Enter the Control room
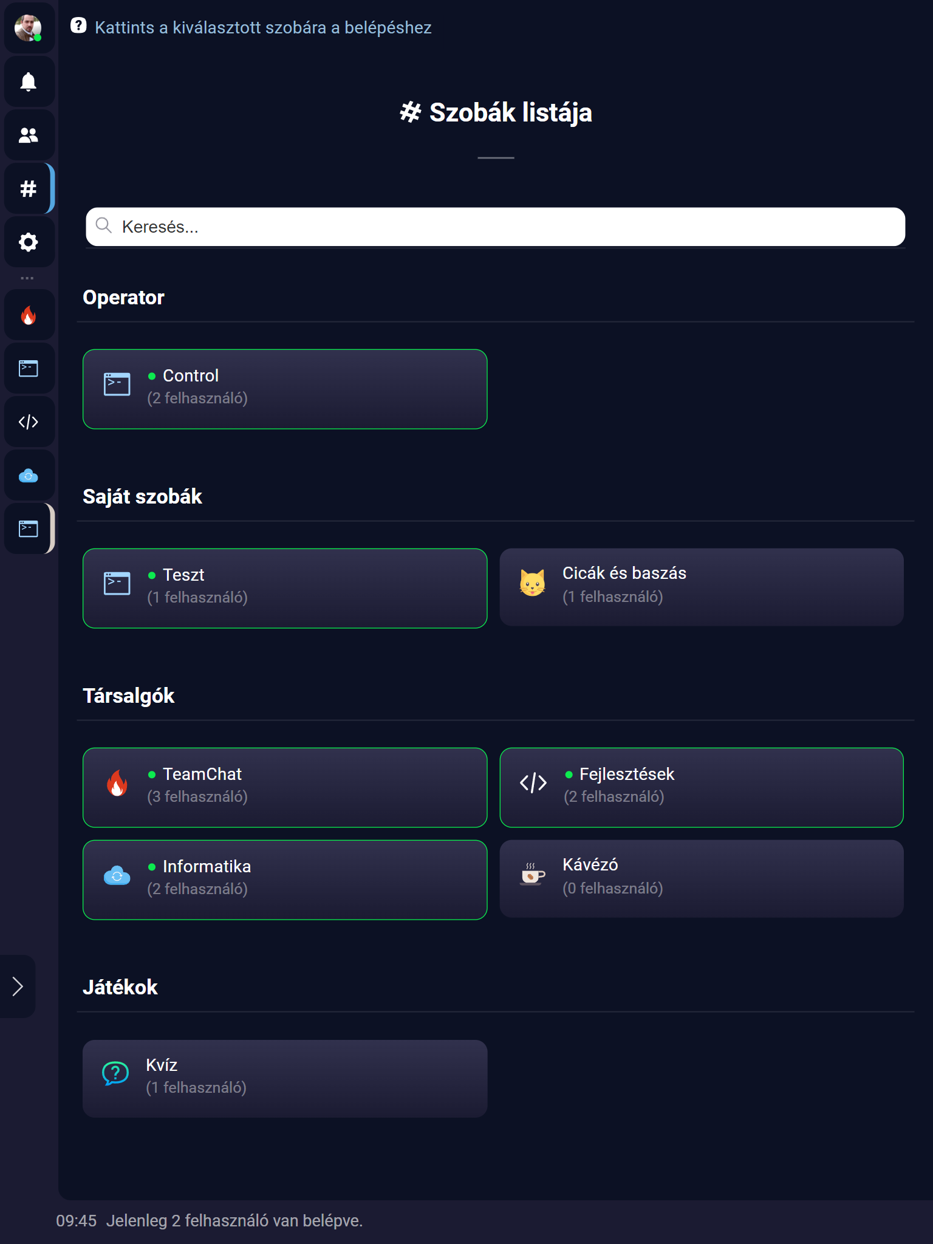Viewport: 933px width, 1244px height. [285, 389]
